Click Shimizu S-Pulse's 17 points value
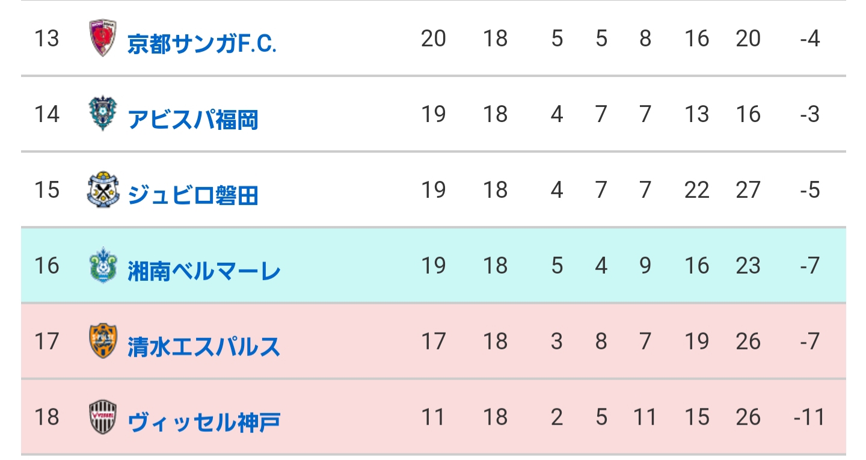The height and width of the screenshot is (460, 866). (x=433, y=342)
